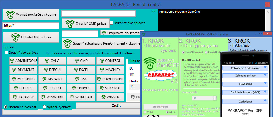This screenshot has width=273, height=117.
Task: Run TASKMGR shortcut button
Action: (x=23, y=97)
